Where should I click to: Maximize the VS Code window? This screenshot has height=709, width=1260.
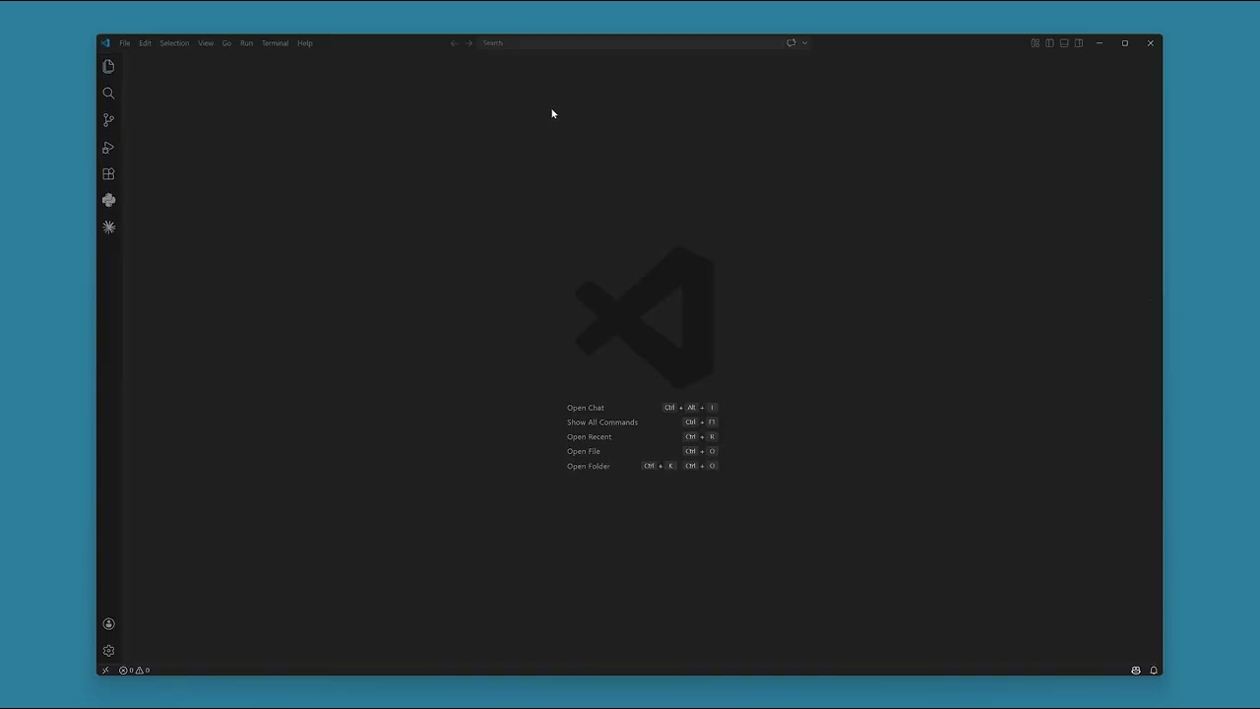pyautogui.click(x=1125, y=43)
